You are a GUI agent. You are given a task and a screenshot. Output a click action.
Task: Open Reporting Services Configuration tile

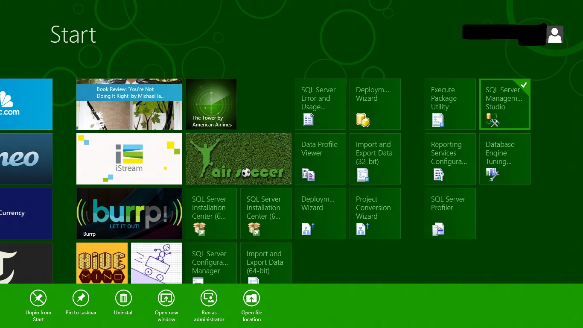(x=450, y=159)
